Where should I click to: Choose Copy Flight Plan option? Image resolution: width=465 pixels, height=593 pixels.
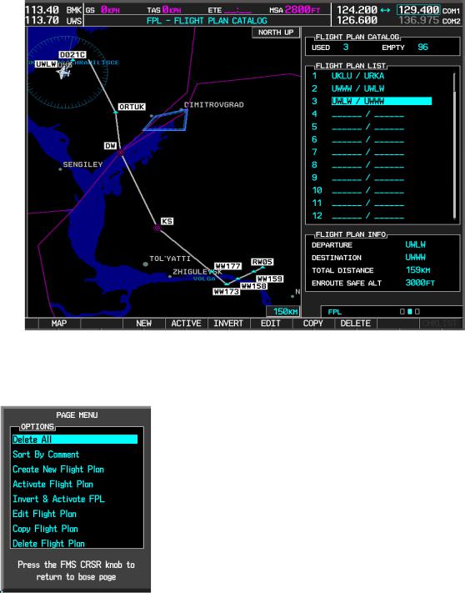[45, 529]
